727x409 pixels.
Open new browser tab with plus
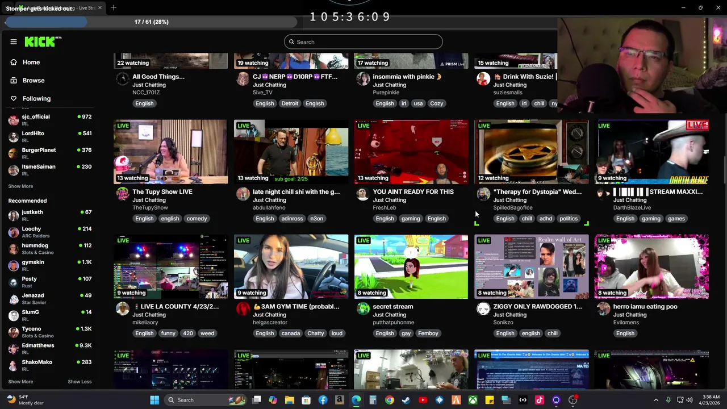[x=114, y=8]
